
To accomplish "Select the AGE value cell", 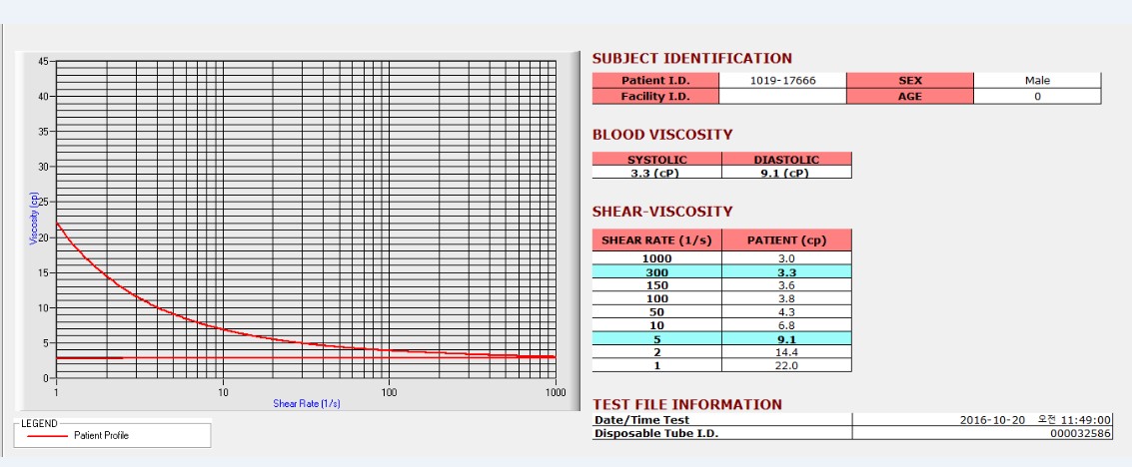I will click(x=1037, y=96).
